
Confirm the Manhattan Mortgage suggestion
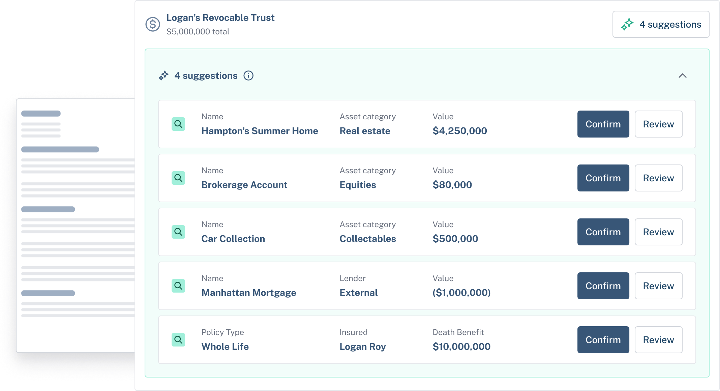point(603,286)
